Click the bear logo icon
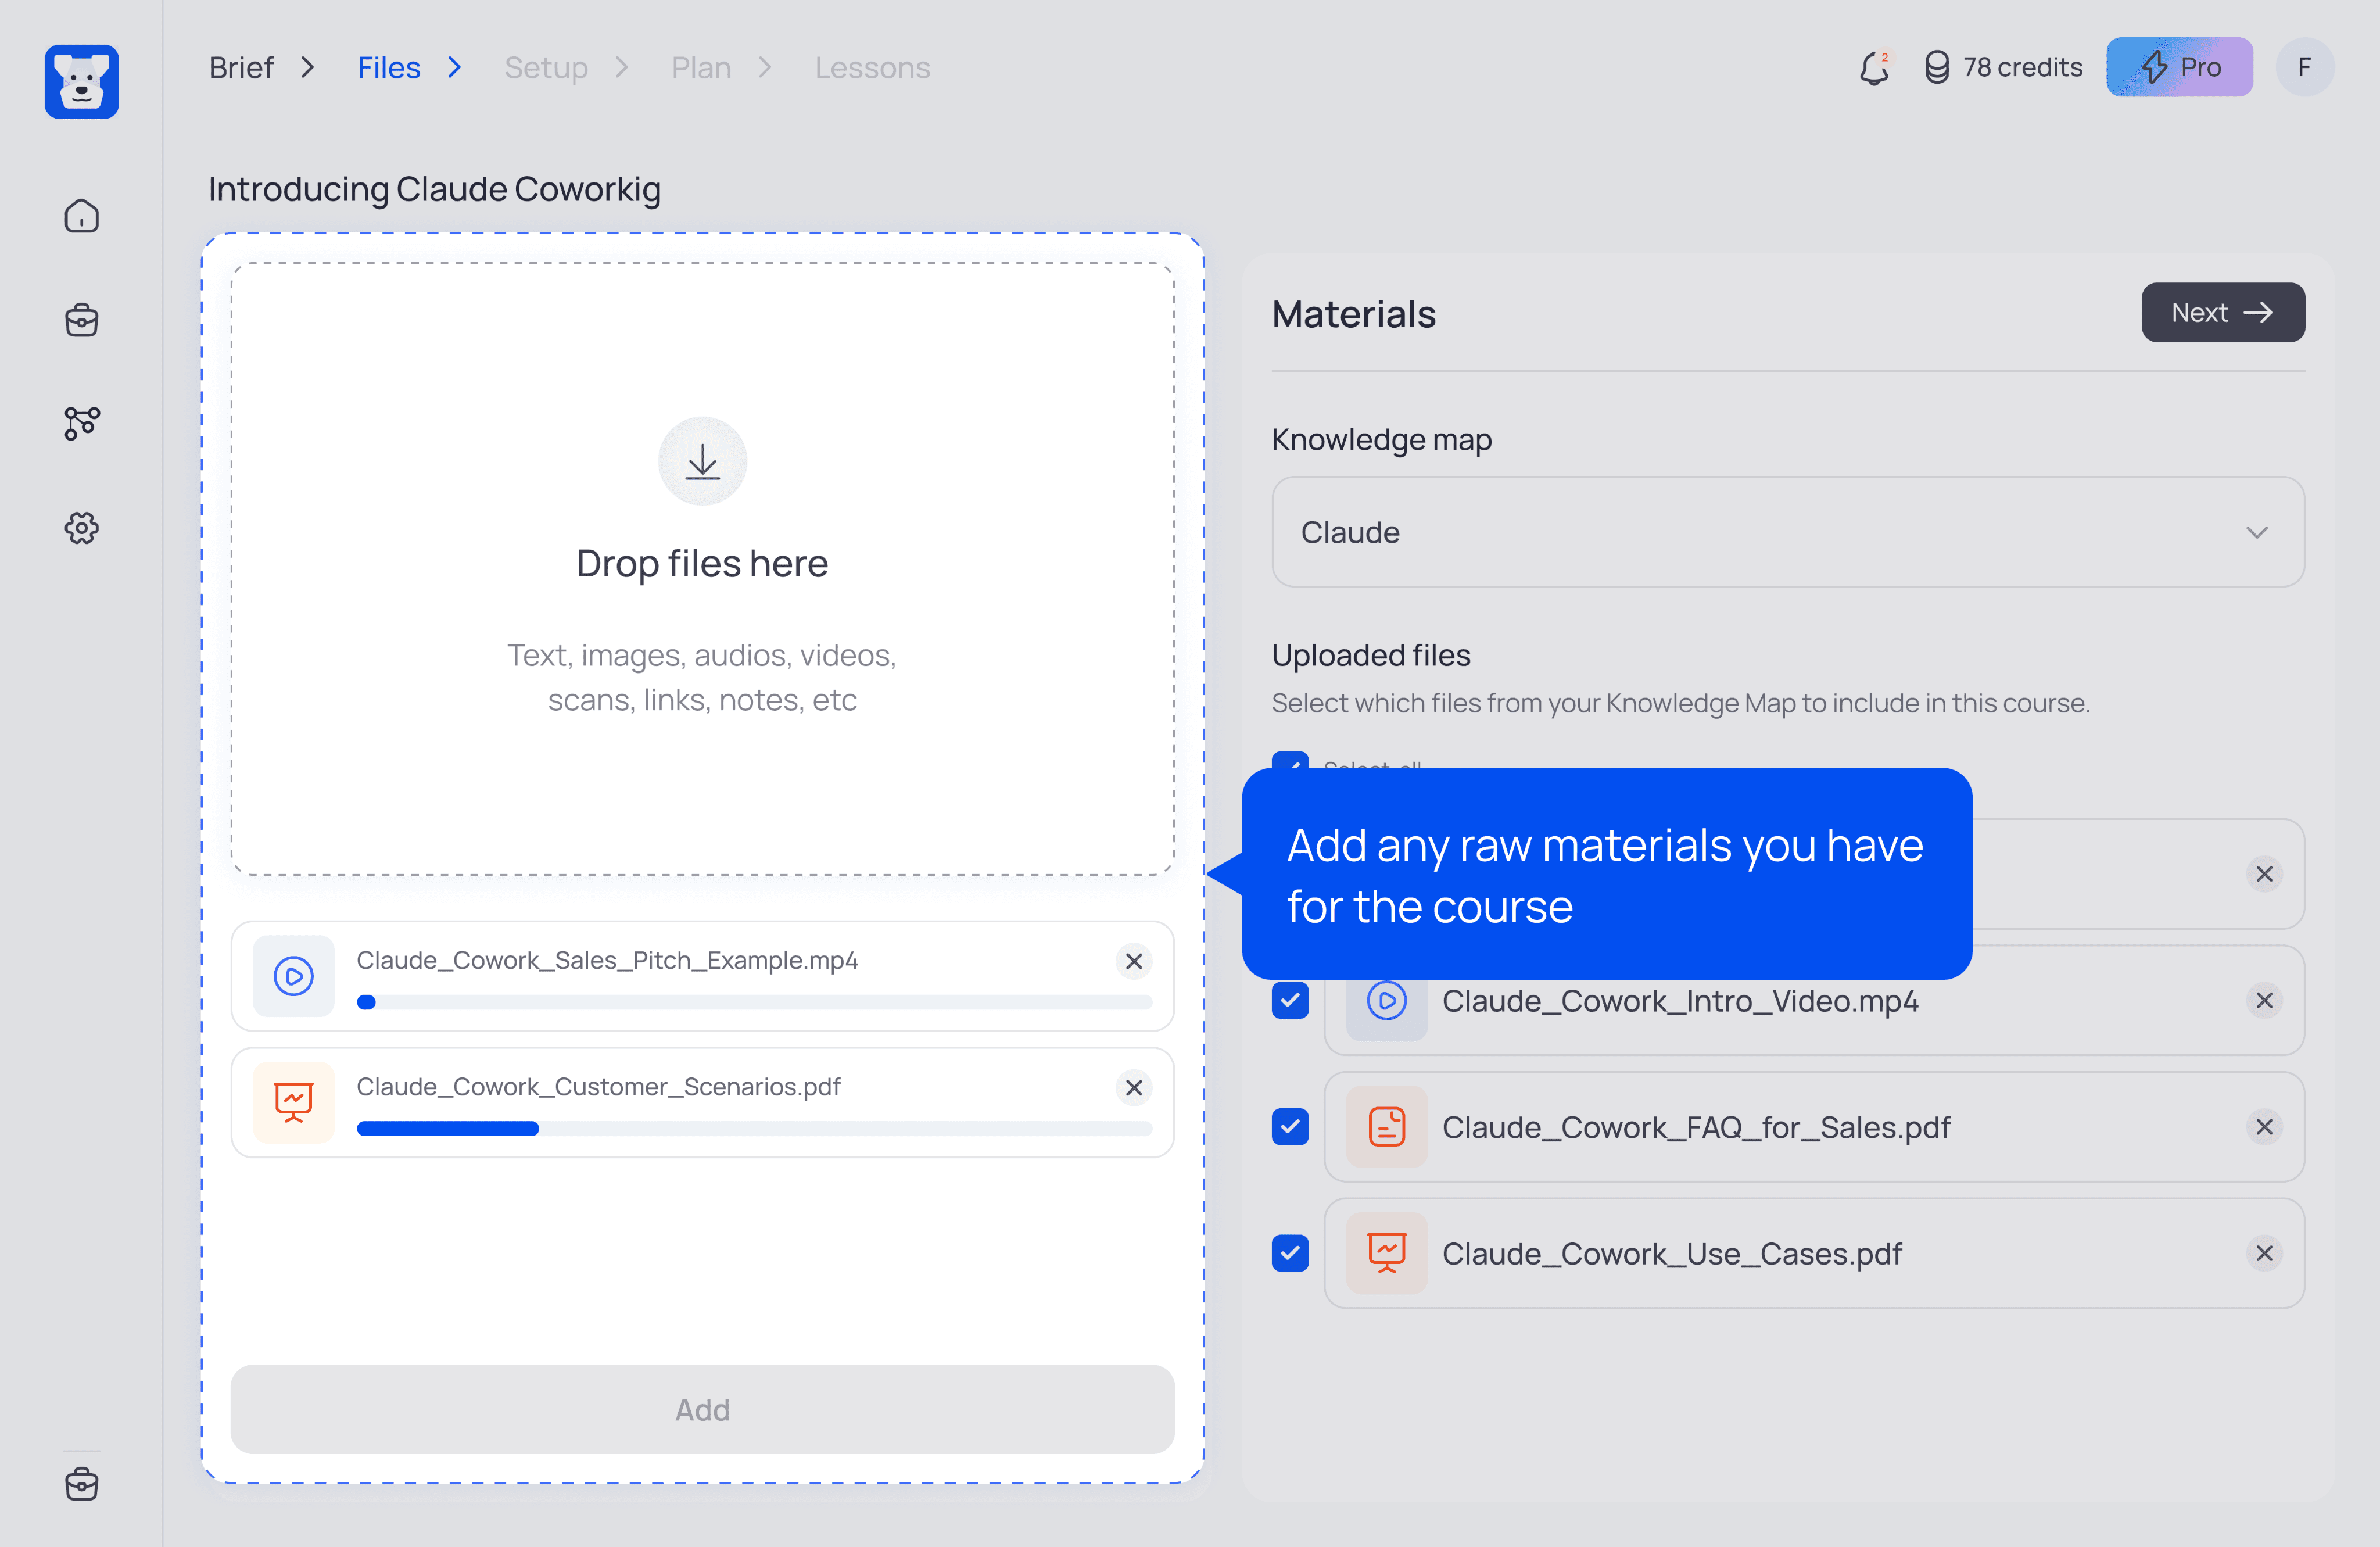2380x1547 pixels. [81, 81]
